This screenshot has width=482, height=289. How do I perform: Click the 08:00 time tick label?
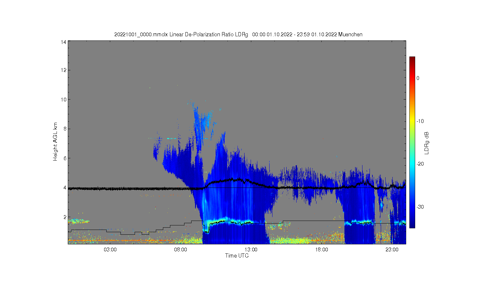(181, 250)
